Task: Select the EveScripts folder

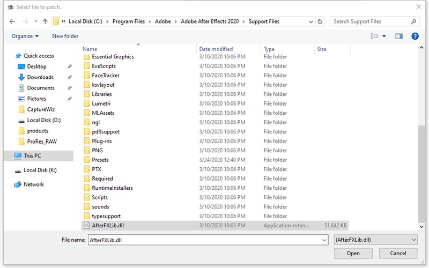Action: [x=103, y=66]
